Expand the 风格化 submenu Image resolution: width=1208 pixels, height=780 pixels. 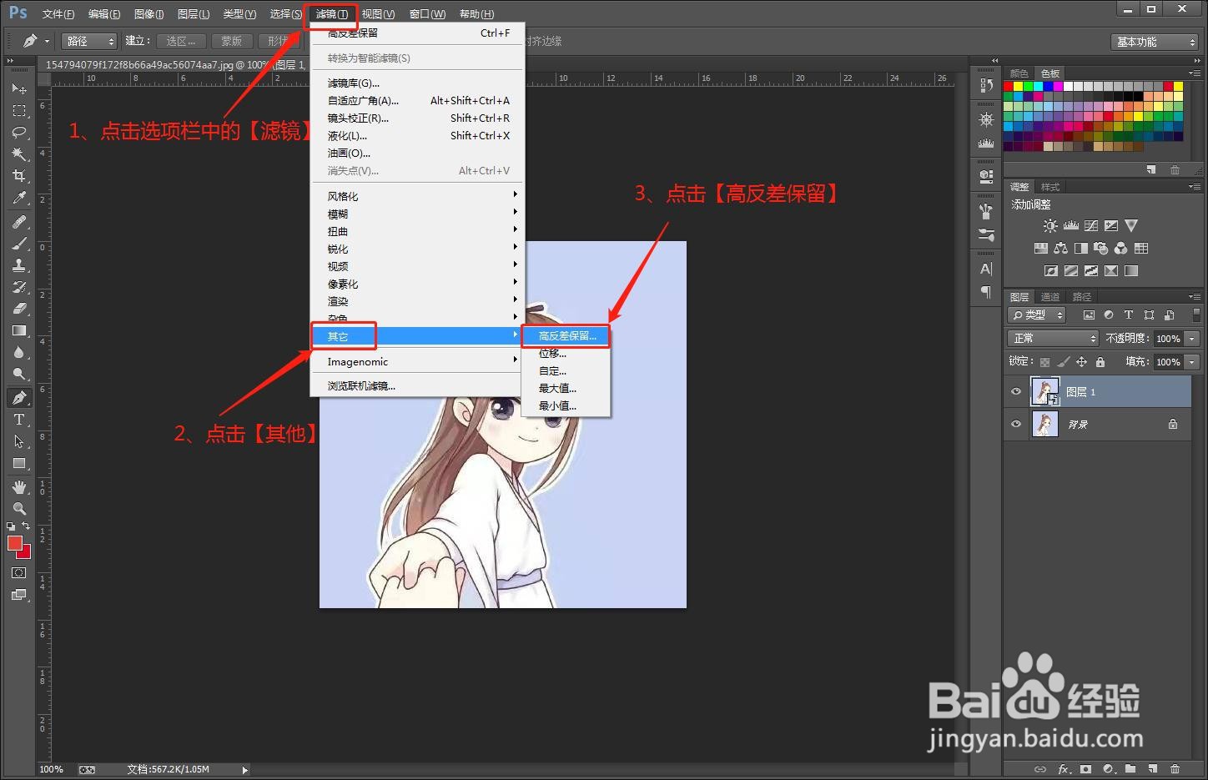(417, 196)
